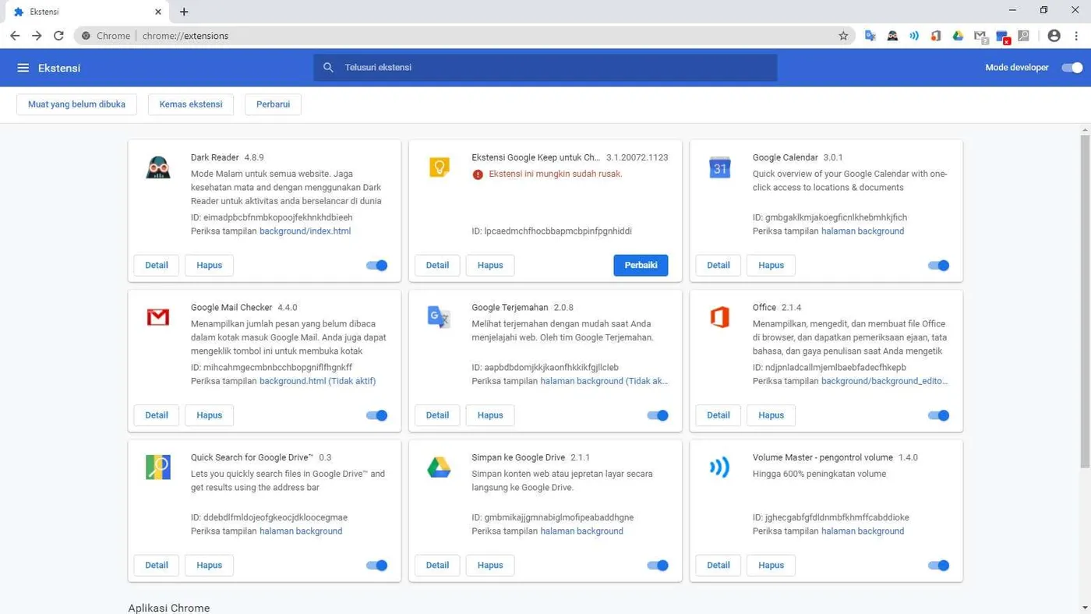Viewport: 1091px width, 614px height.
Task: Repair Google Keep with Perbaiki button
Action: (x=641, y=266)
